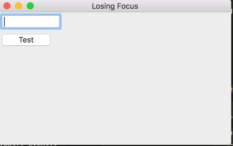This screenshot has height=146, width=233.
Task: Enter full screen using the green button
Action: [30, 6]
